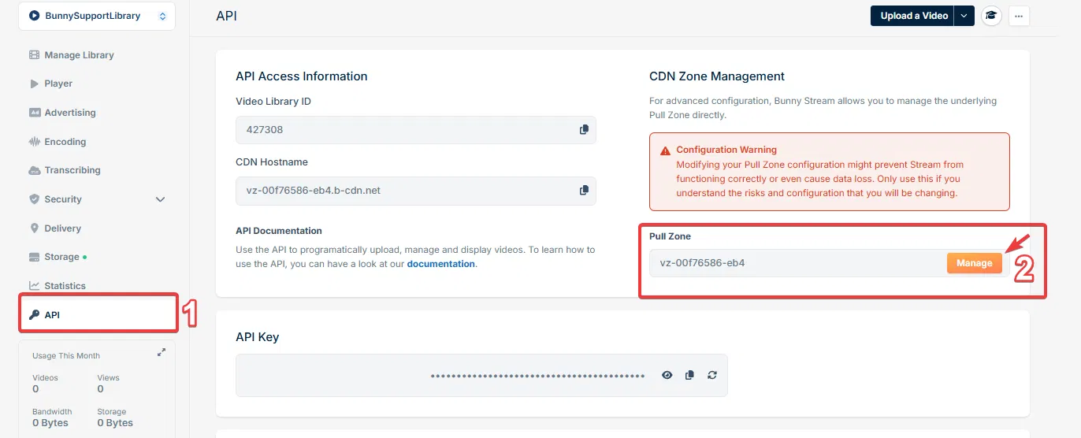The width and height of the screenshot is (1081, 438).
Task: Click the Pull Zone name field
Action: tap(797, 263)
